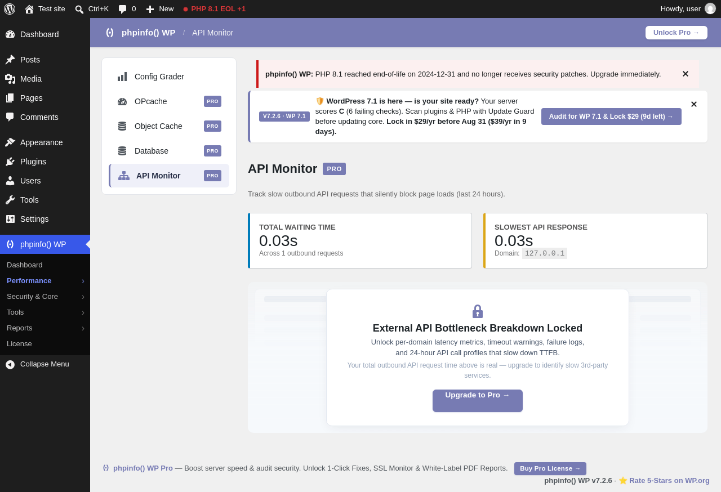
Task: Click the search magnifier icon in admin bar
Action: click(79, 9)
